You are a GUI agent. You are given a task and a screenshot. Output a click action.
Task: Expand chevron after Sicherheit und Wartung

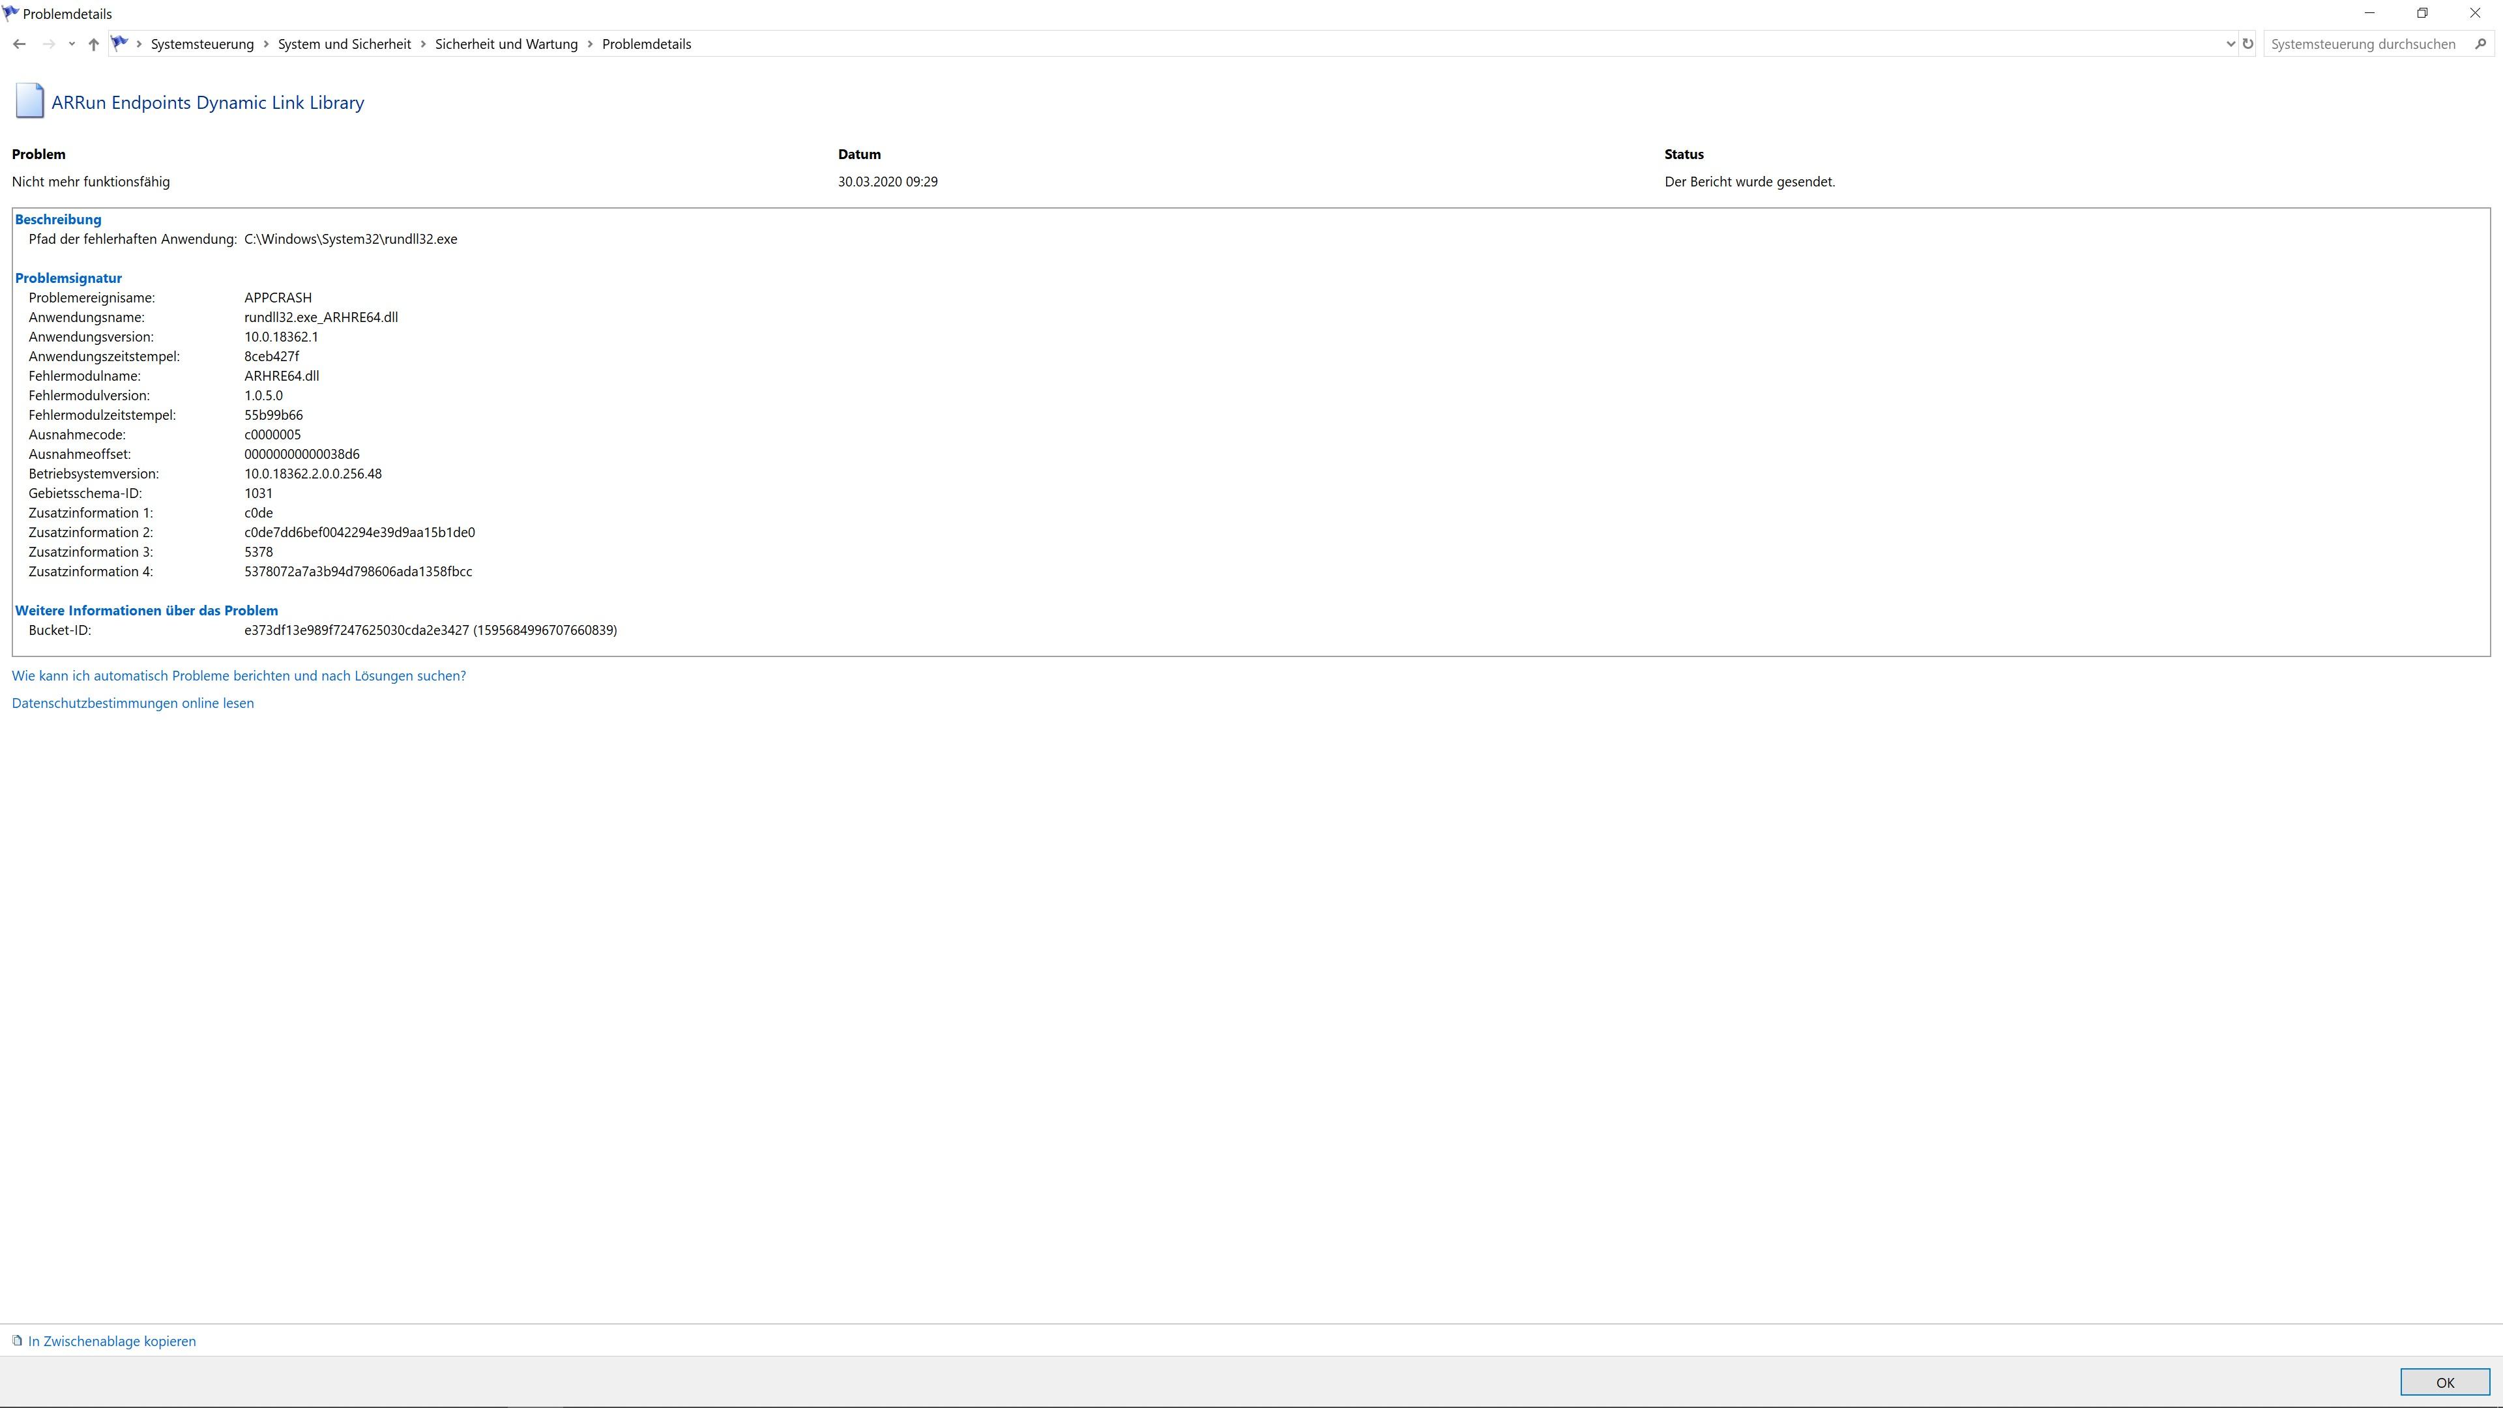coord(590,44)
